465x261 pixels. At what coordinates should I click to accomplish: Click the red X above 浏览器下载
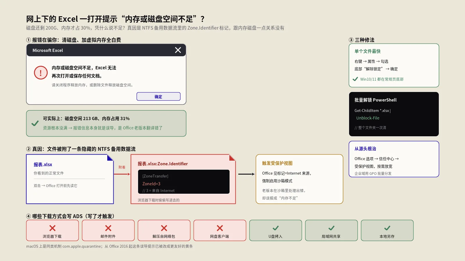pos(52,228)
